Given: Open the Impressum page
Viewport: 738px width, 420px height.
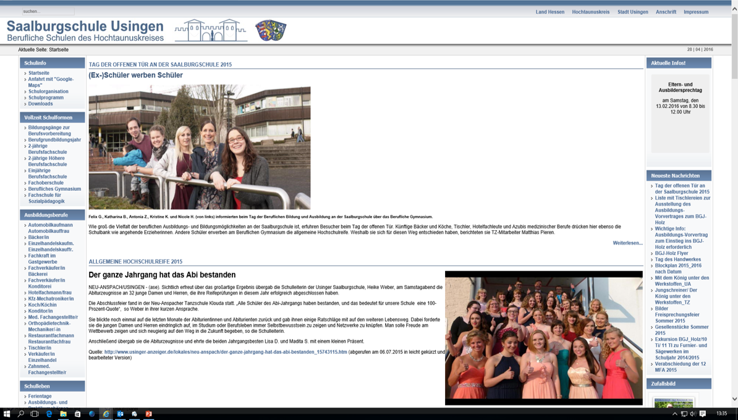Looking at the screenshot, I should (696, 12).
